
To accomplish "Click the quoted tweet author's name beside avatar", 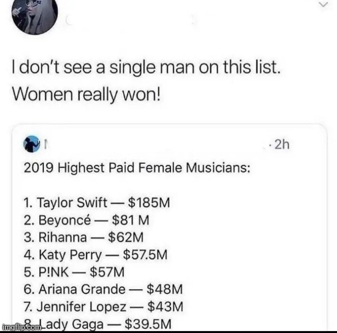I will pos(46,145).
